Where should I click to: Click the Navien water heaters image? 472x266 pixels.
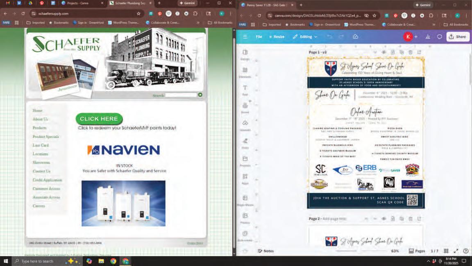pyautogui.click(x=123, y=203)
